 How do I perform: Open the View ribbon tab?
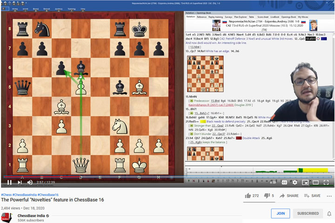click(83, 9)
